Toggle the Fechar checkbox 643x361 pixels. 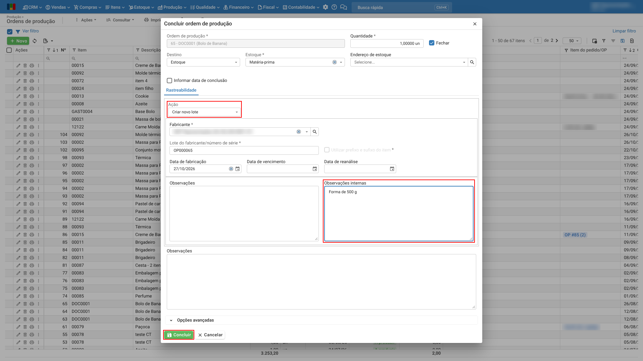[432, 43]
